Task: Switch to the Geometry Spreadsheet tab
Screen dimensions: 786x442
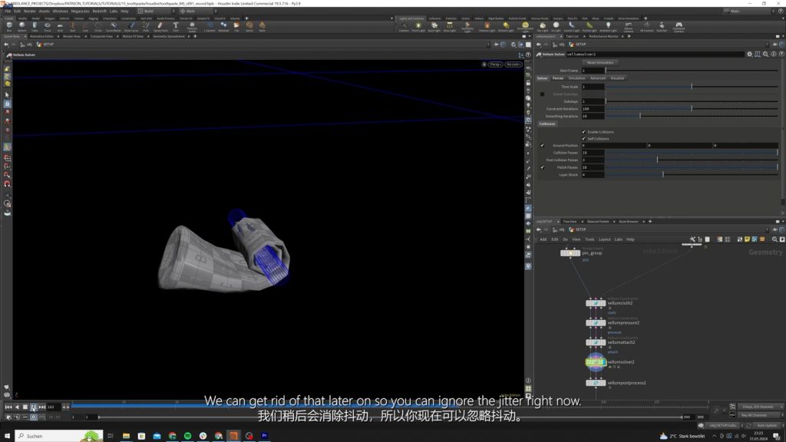Action: pos(168,37)
